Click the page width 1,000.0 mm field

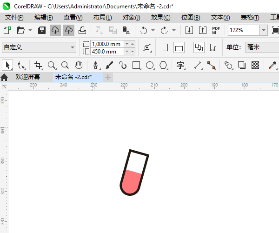coord(107,44)
